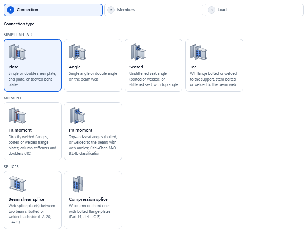This screenshot has width=307, height=232.
Task: Switch to the Connection step tab
Action: coord(53,10)
